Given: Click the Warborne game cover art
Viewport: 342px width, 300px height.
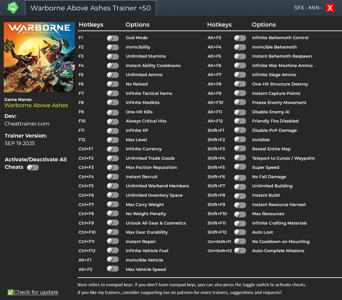Looking at the screenshot, I should 39,57.
